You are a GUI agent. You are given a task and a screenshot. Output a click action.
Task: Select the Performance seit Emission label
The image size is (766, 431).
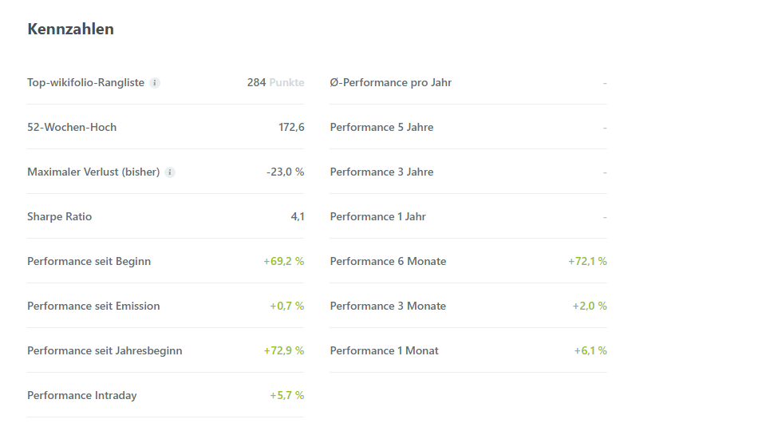click(x=93, y=306)
